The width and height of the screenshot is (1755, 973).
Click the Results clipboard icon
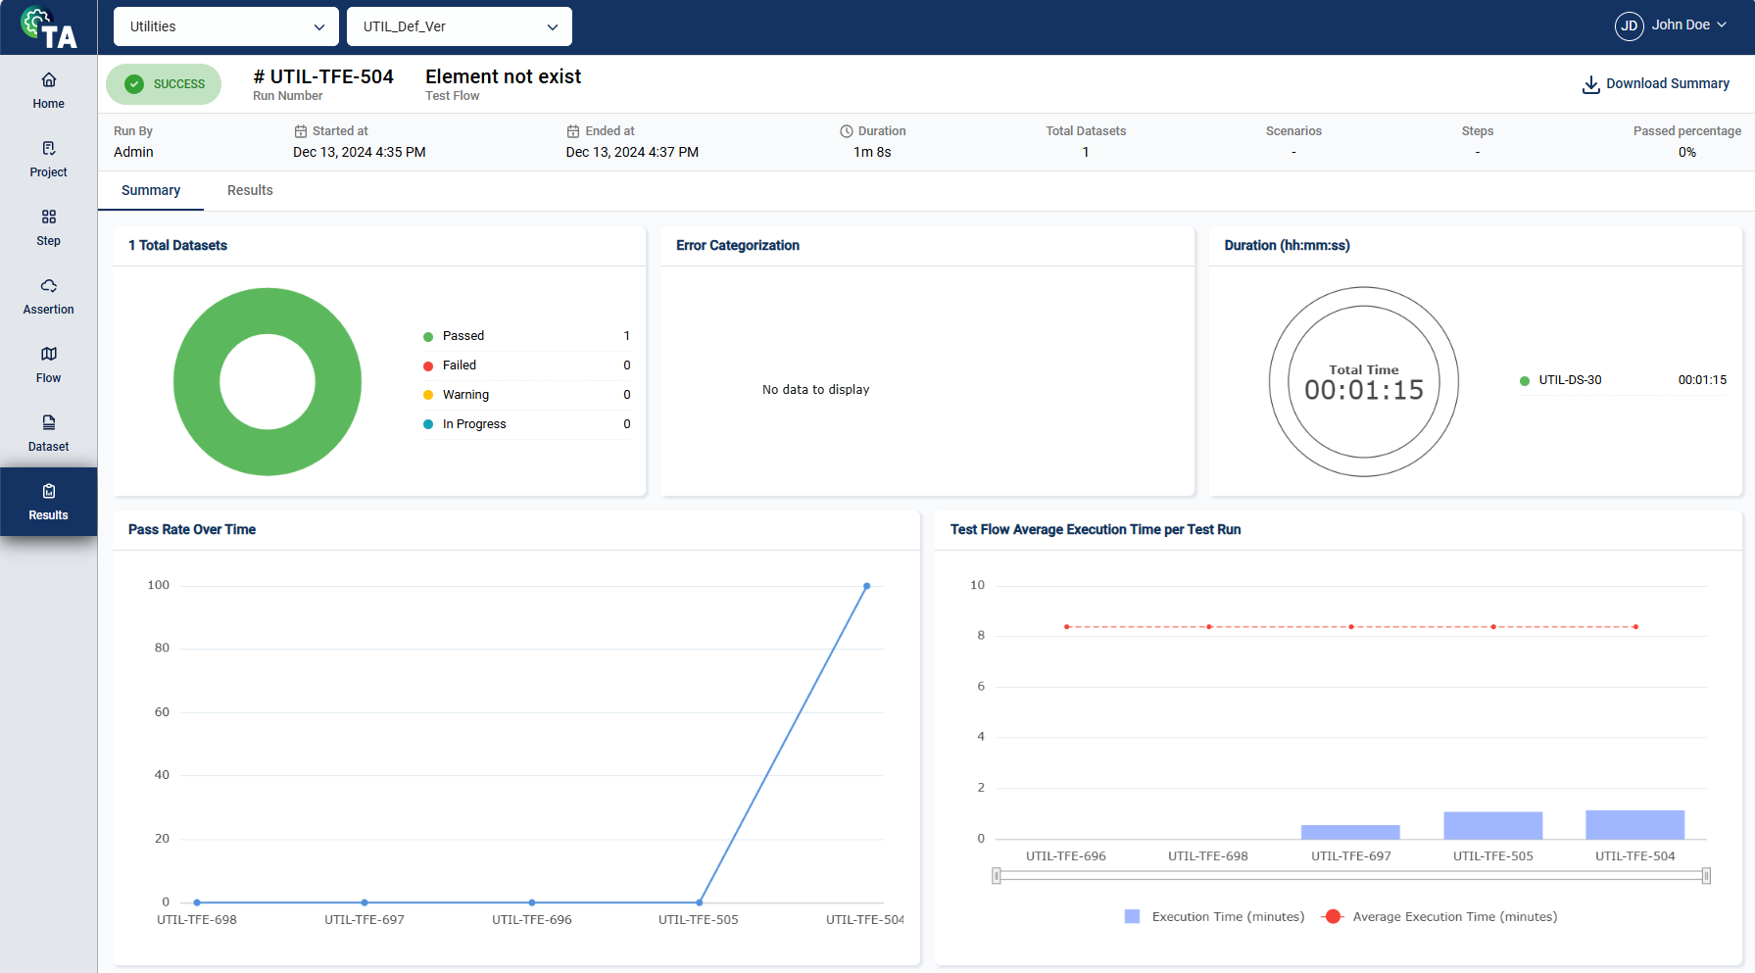click(48, 492)
